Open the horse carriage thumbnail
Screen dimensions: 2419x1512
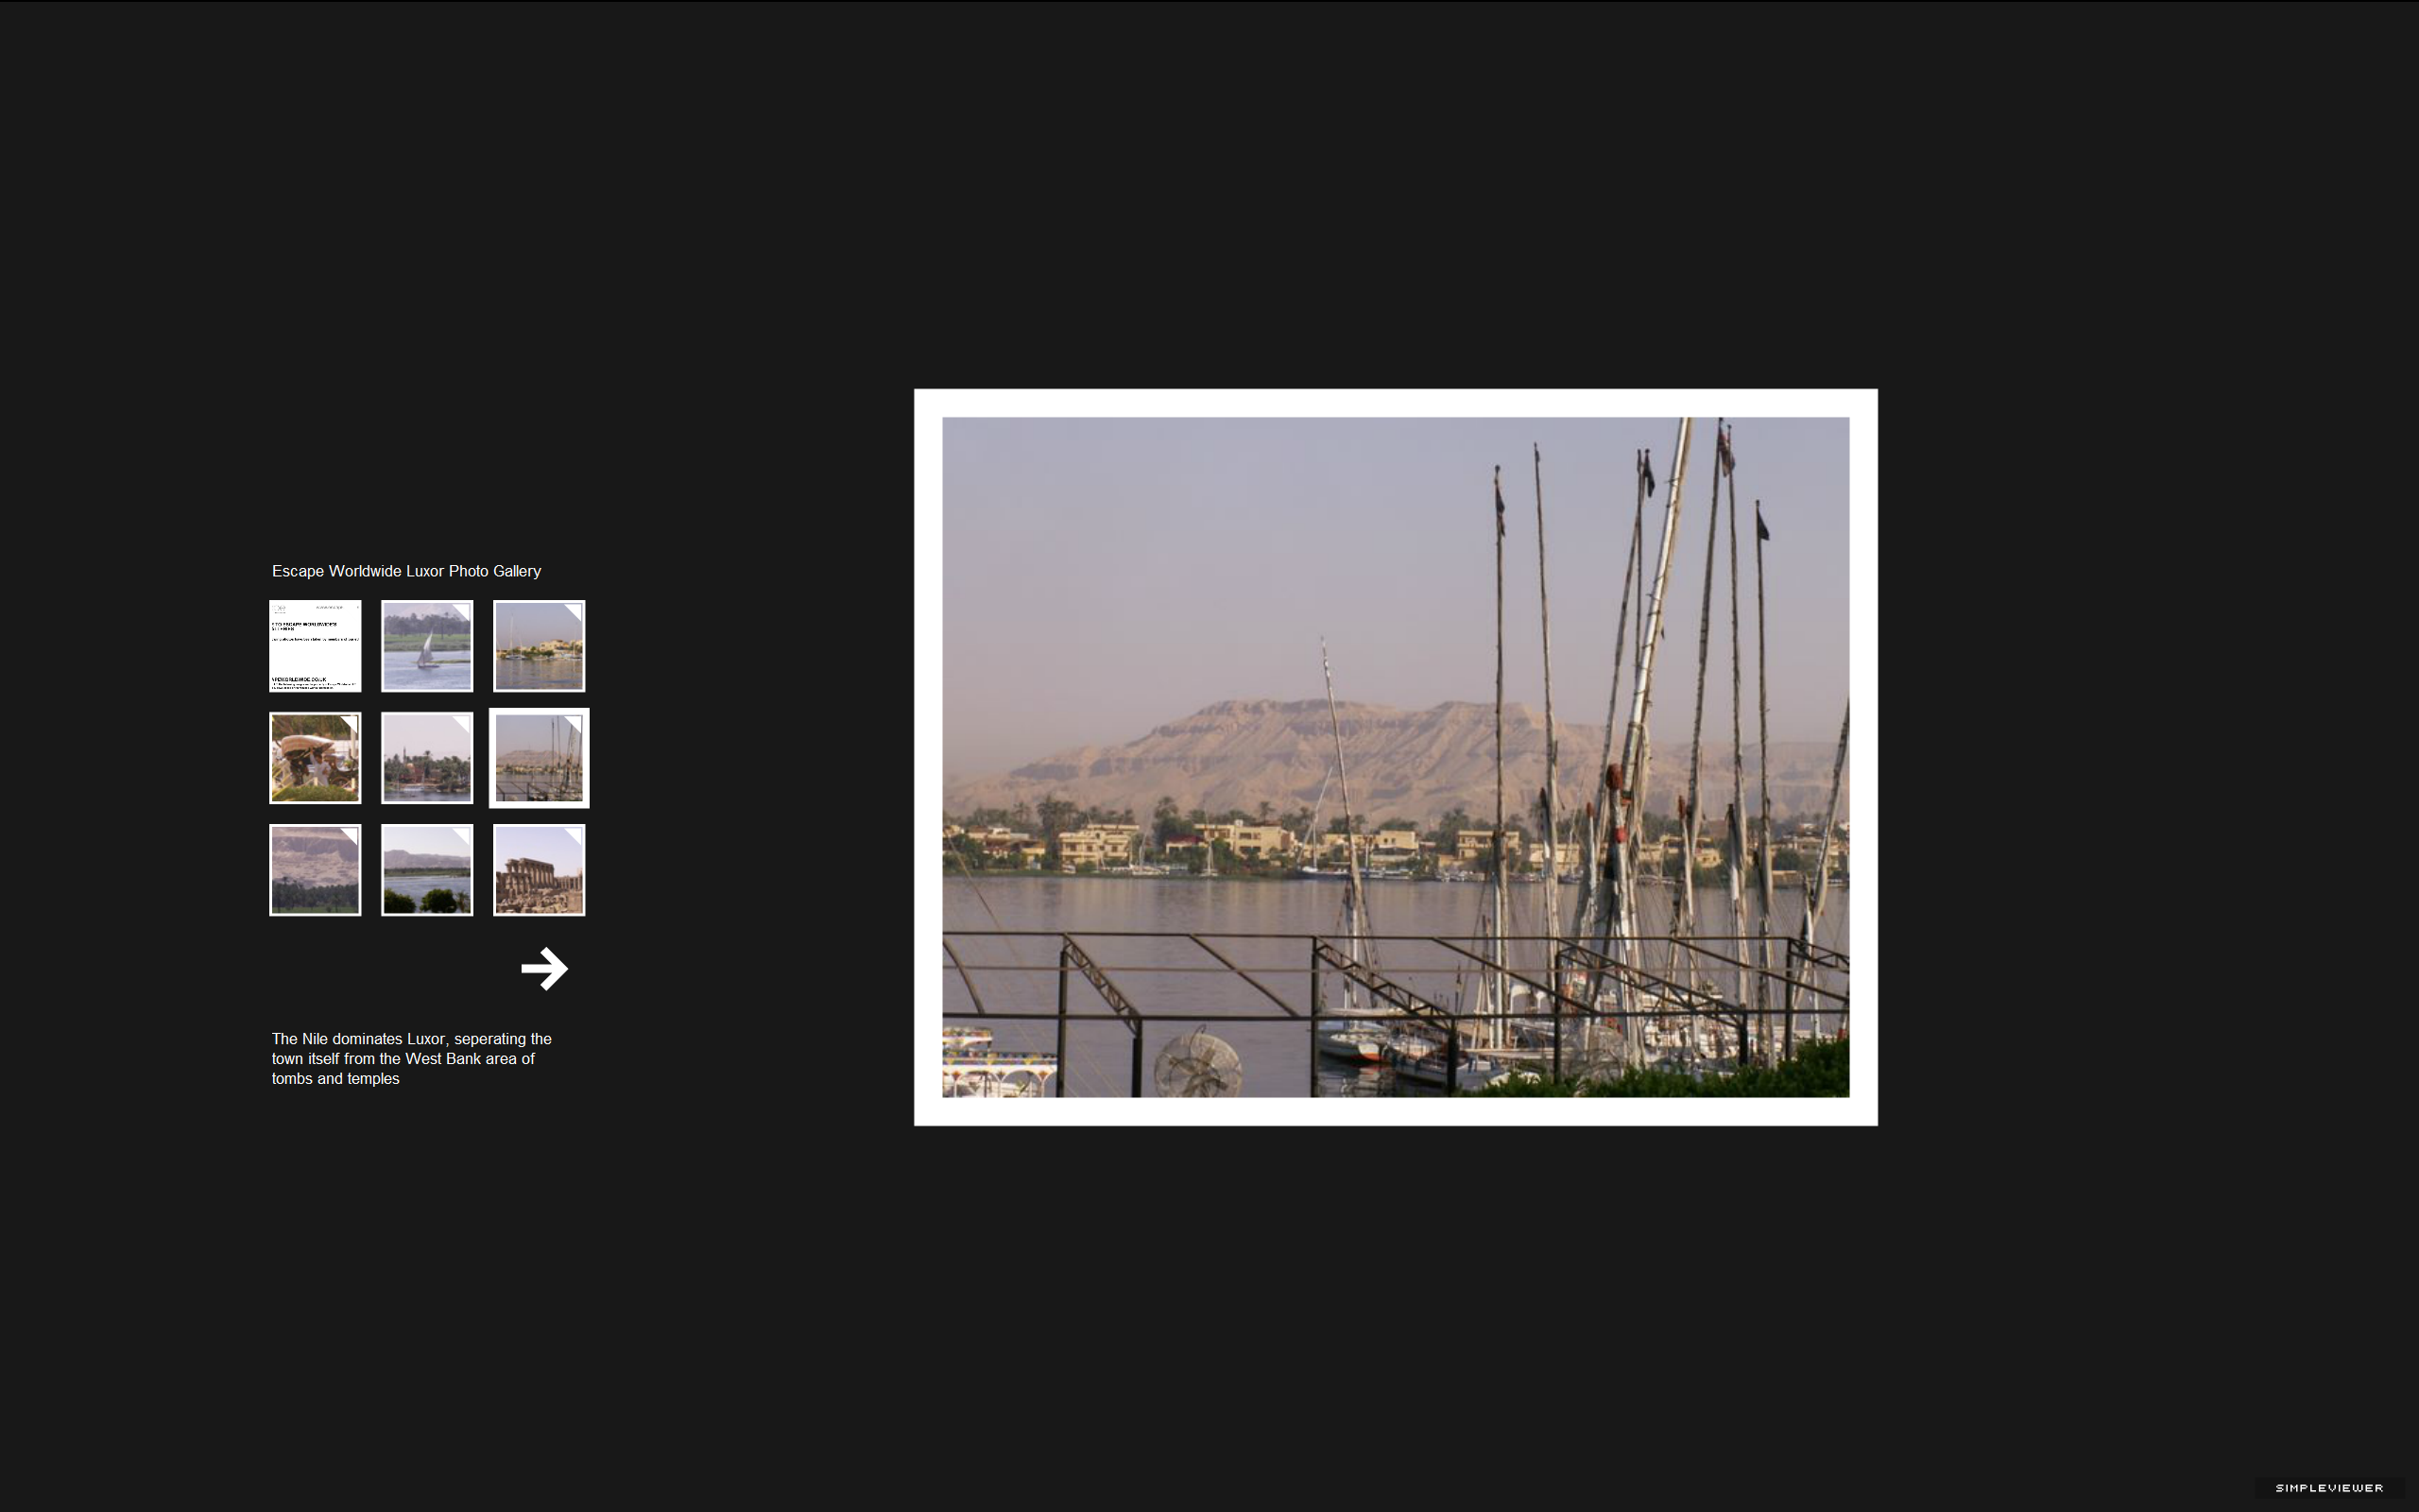315,758
